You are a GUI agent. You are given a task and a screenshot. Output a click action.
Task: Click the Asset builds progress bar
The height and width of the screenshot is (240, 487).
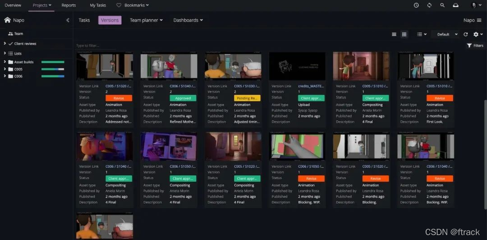coord(53,62)
